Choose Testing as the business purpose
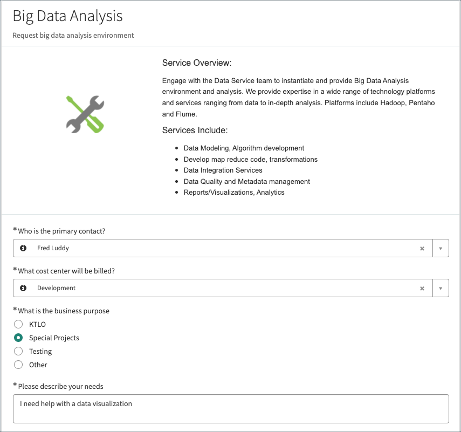This screenshot has width=461, height=432. tap(18, 351)
